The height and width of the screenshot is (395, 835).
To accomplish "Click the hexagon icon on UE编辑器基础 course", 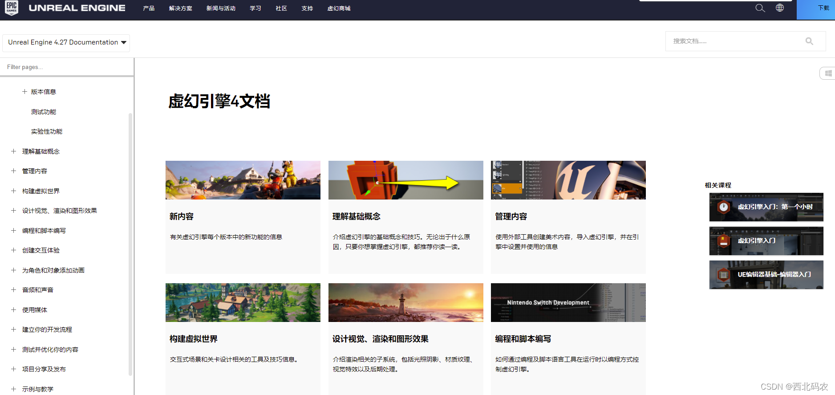I will pyautogui.click(x=724, y=274).
